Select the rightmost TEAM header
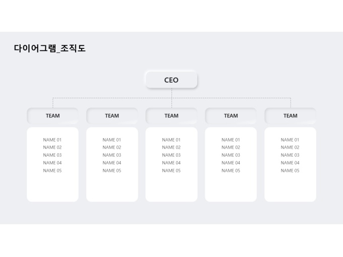Viewport: 343px width, 257px height. coord(290,115)
